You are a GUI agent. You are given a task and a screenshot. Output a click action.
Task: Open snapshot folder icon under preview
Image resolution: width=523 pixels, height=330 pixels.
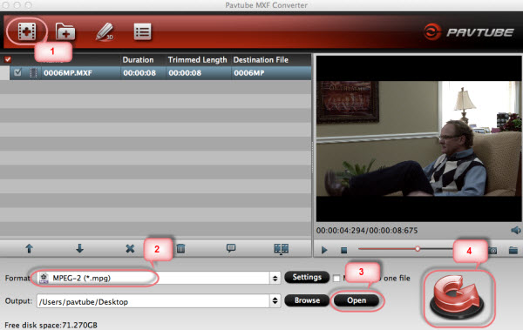coord(513,250)
